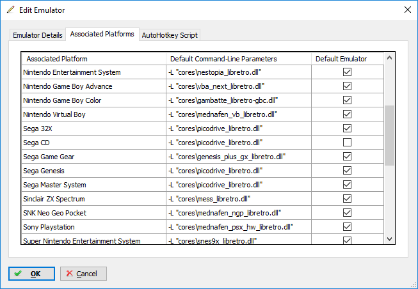Edit the mednafen_ngp_libretro.dll parameter cell

(239, 213)
